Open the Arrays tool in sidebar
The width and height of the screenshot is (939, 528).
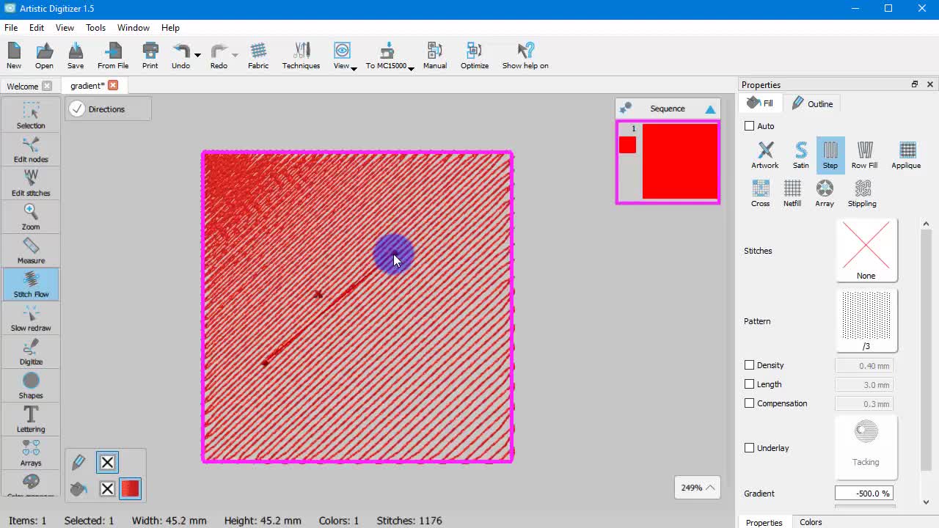click(x=31, y=453)
